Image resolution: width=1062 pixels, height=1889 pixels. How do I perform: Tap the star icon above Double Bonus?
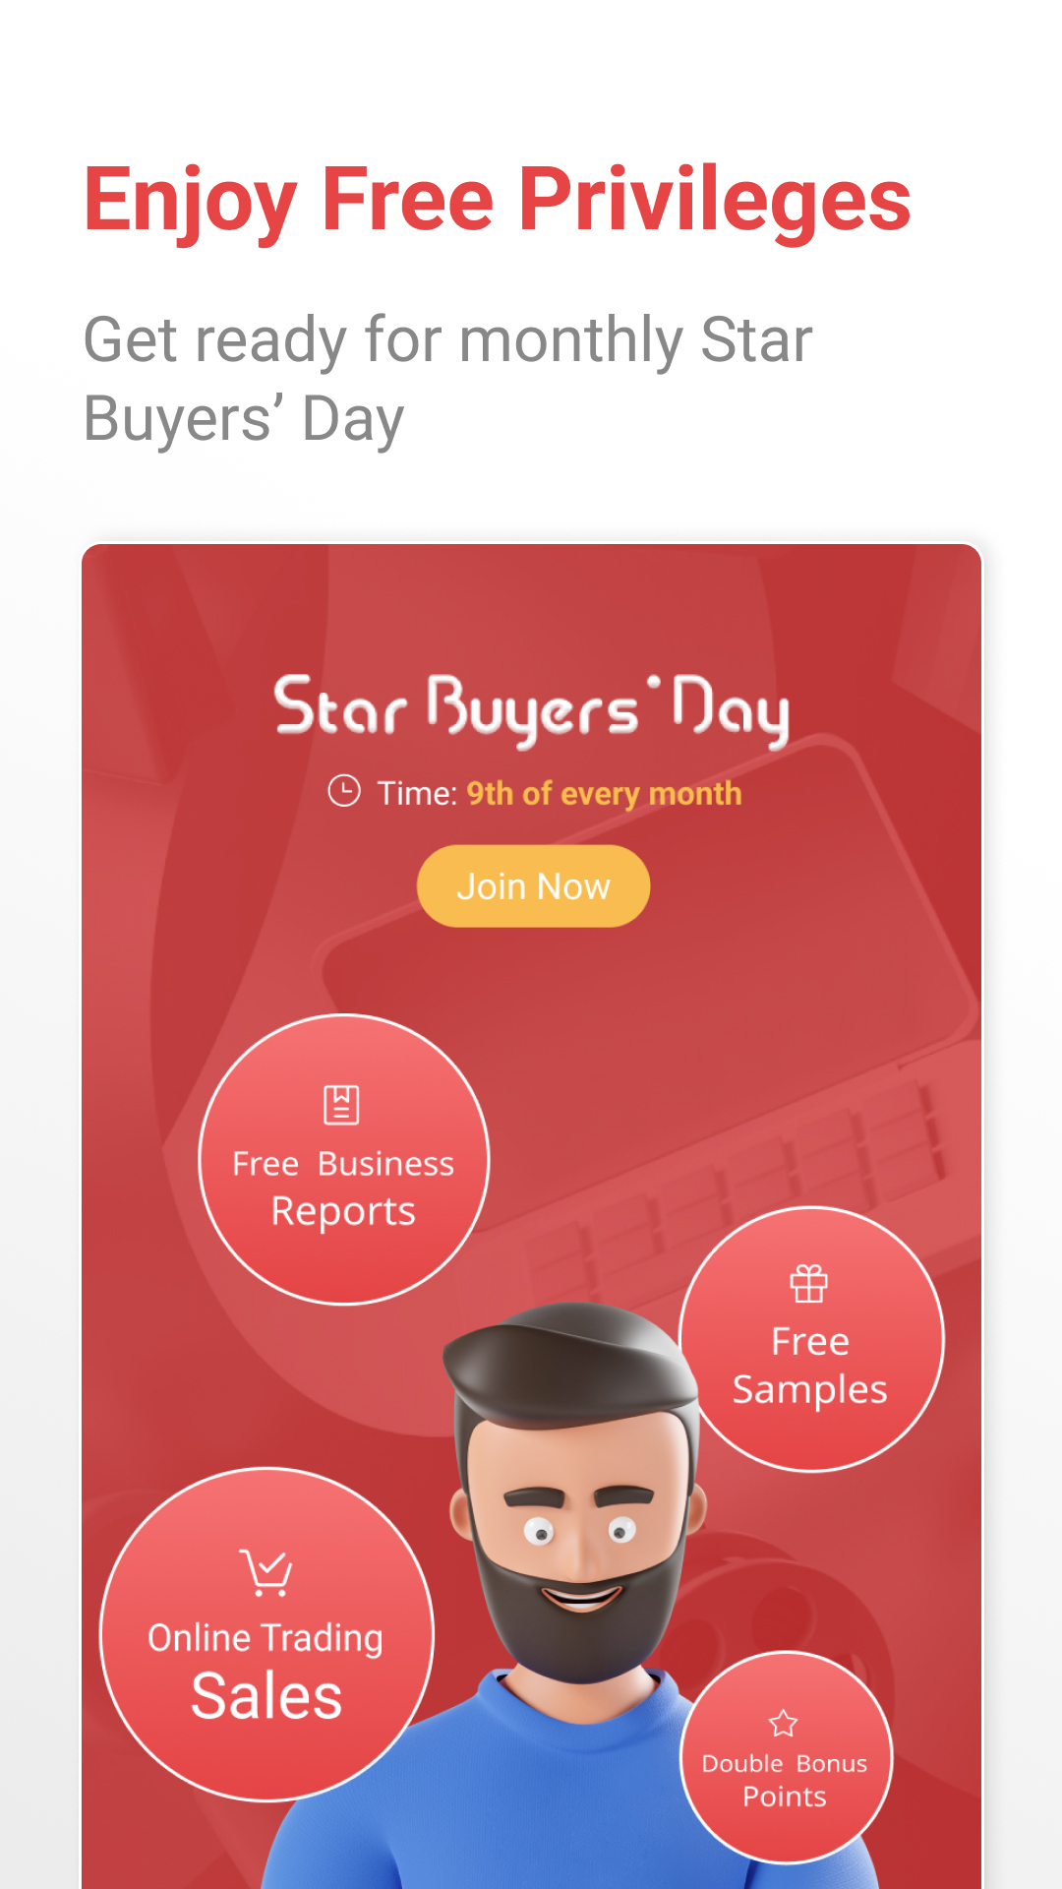pyautogui.click(x=784, y=1724)
